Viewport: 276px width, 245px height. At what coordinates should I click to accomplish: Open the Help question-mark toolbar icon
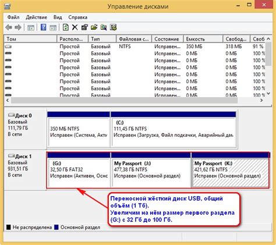pyautogui.click(x=43, y=27)
